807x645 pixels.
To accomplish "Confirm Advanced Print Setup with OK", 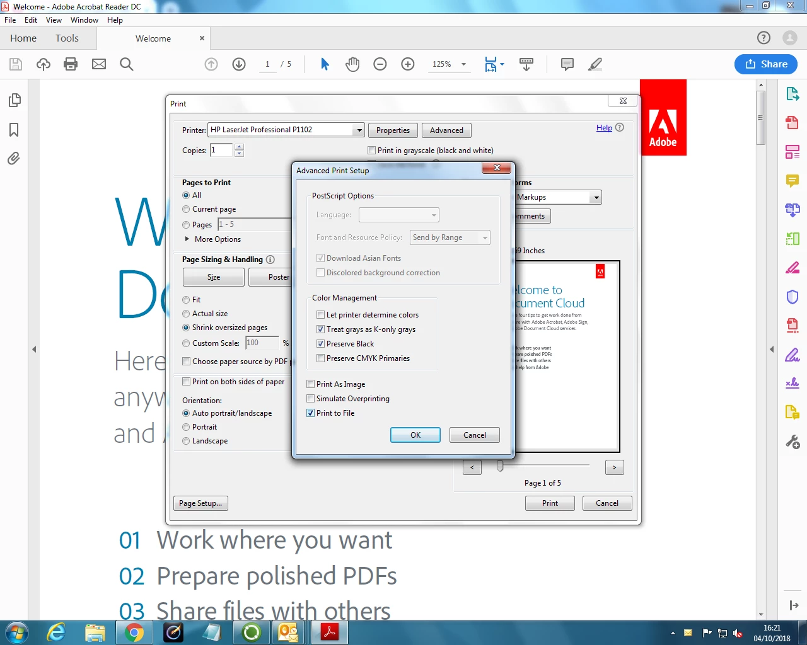I will click(415, 435).
